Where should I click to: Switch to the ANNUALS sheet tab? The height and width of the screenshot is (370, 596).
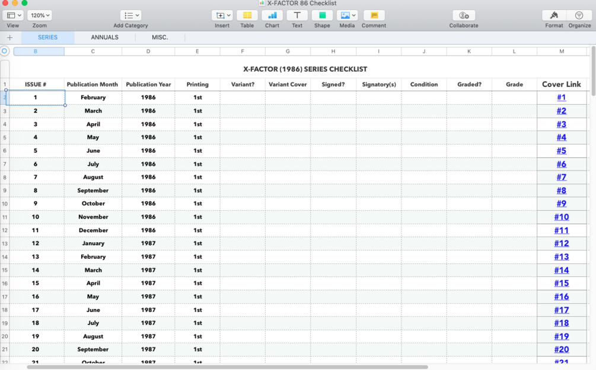click(104, 37)
